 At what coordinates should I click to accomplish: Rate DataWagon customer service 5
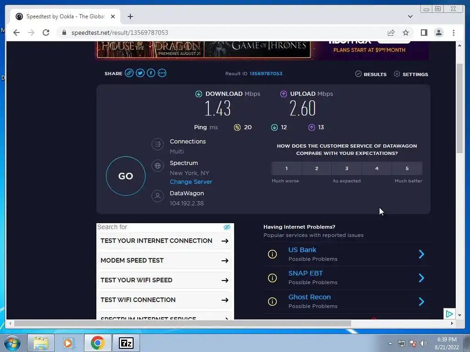[407, 169]
